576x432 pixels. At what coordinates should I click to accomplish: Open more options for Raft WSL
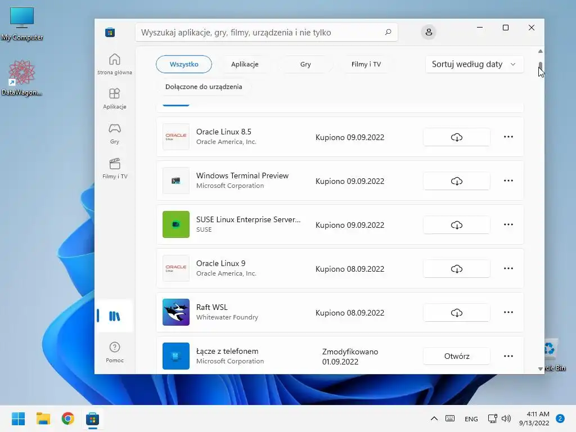508,312
